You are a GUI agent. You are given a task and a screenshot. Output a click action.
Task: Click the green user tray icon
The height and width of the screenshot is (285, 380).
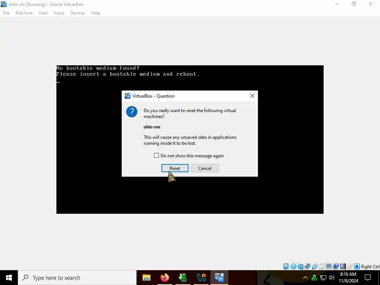tap(314, 278)
